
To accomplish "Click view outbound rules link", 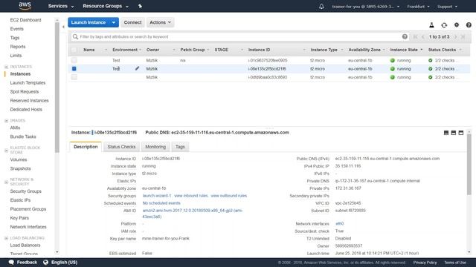I will pos(228,196).
